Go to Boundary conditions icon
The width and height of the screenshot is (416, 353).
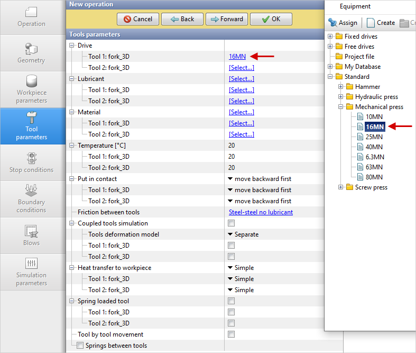[x=31, y=191]
